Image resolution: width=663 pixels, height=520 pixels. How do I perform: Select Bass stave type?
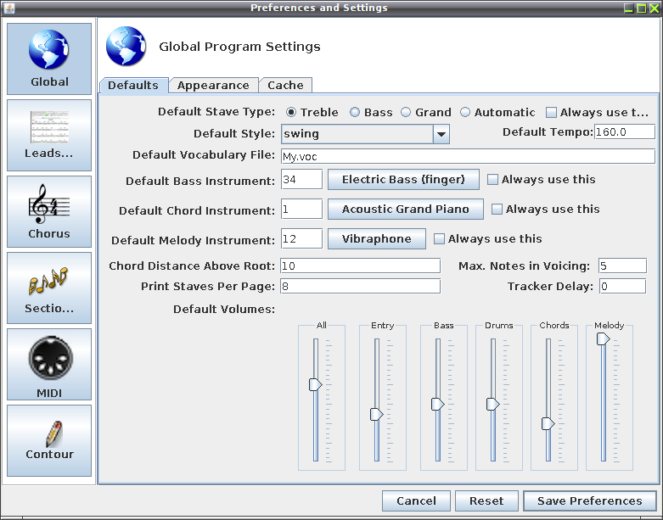click(371, 112)
